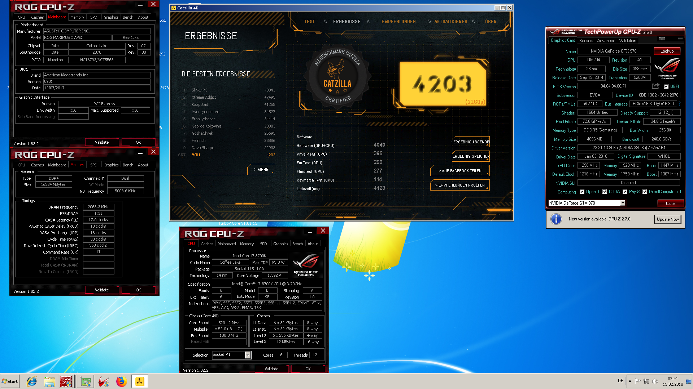Screen dimensions: 693x389
Task: Open the Socket #1 selection dropdown
Action: coord(248,355)
